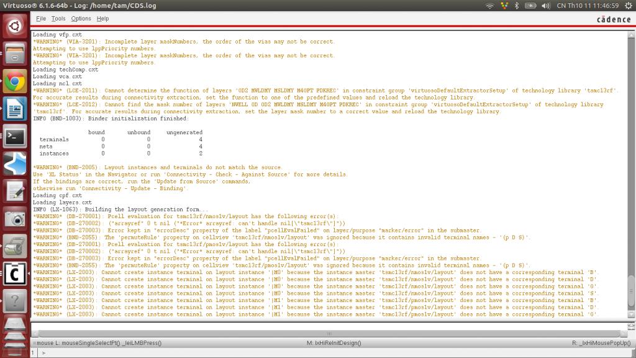Open the Wi-Fi network indicator

click(x=489, y=6)
